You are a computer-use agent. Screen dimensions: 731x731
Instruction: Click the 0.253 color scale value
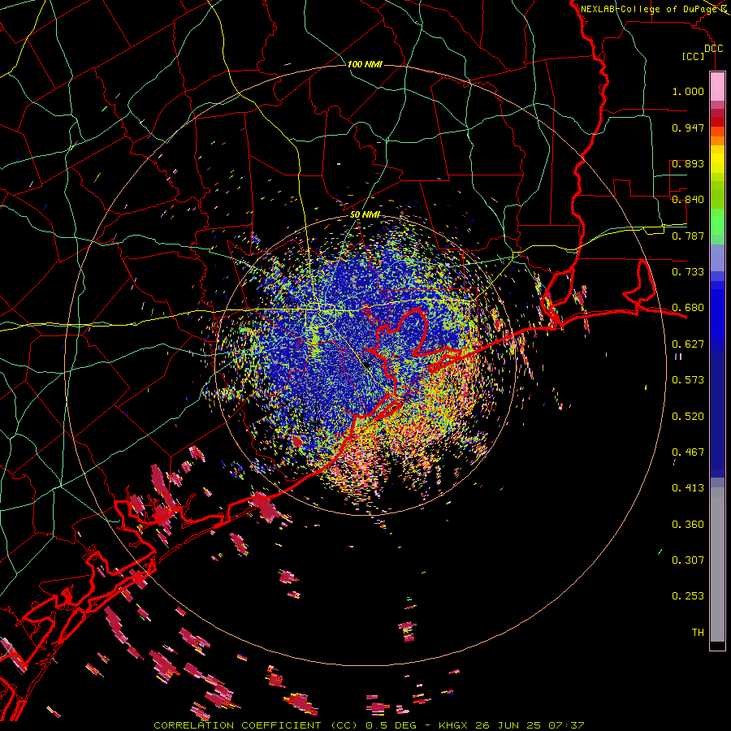[x=688, y=596]
